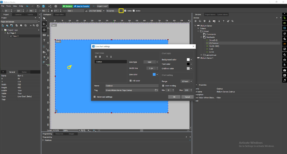
Task: Click the search icon in Devices toolbar
Action: (x=232, y=21)
